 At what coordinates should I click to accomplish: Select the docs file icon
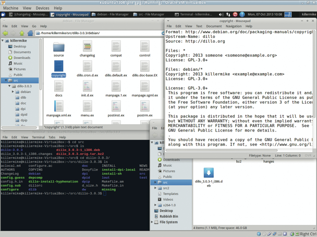[x=58, y=86]
